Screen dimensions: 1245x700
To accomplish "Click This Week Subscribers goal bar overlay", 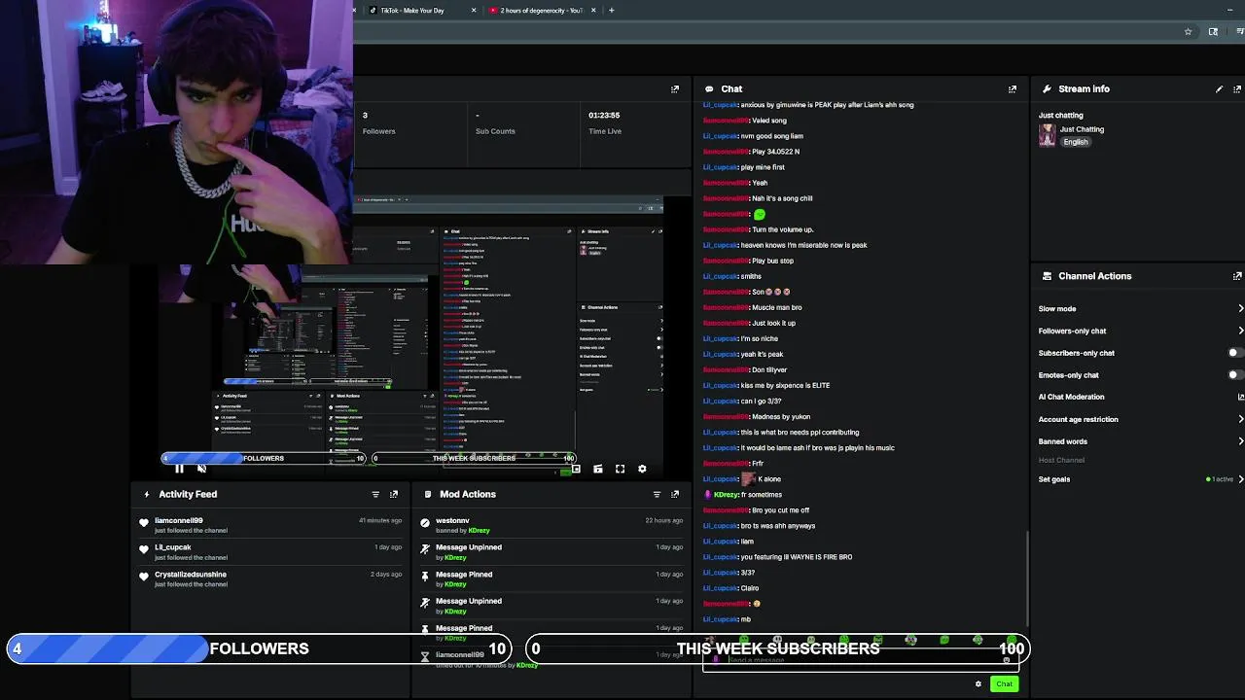I will (x=777, y=648).
